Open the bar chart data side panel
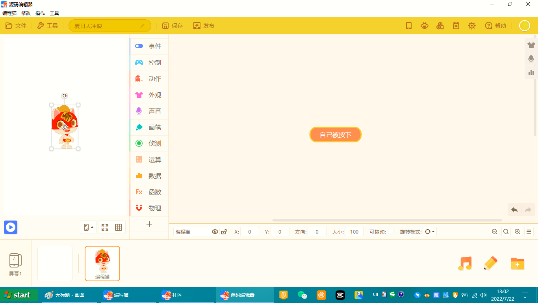The height and width of the screenshot is (303, 538). pyautogui.click(x=531, y=72)
